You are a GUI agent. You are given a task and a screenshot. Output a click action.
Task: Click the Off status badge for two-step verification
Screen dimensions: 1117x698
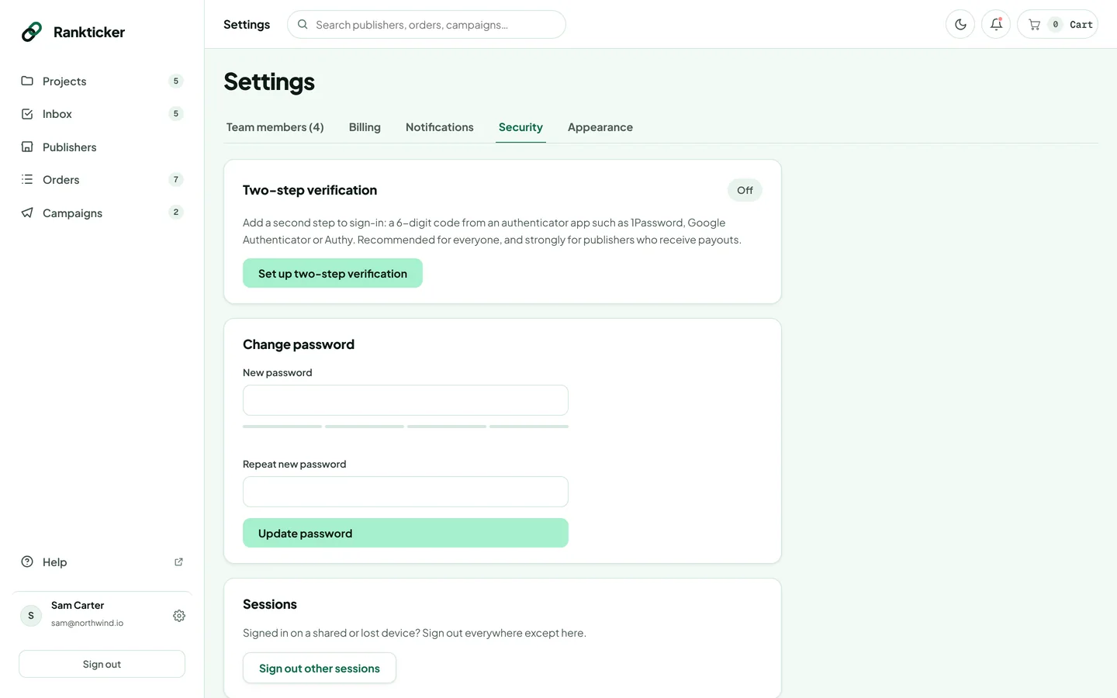tap(745, 190)
